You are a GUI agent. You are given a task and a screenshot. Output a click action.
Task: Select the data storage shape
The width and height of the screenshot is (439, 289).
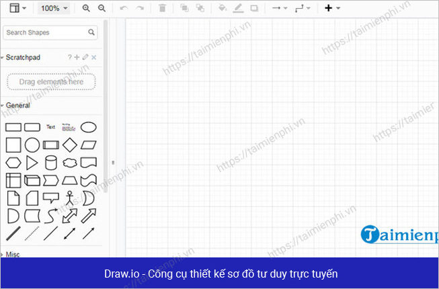[x=32, y=216]
